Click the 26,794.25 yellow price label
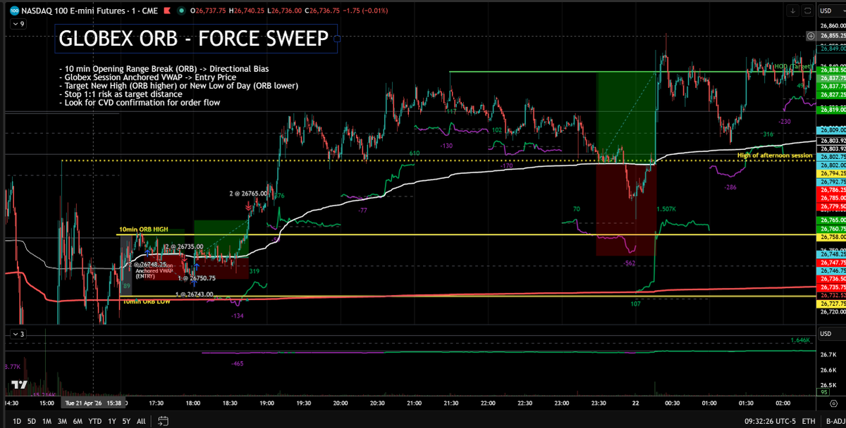The height and width of the screenshot is (428, 846). point(832,173)
